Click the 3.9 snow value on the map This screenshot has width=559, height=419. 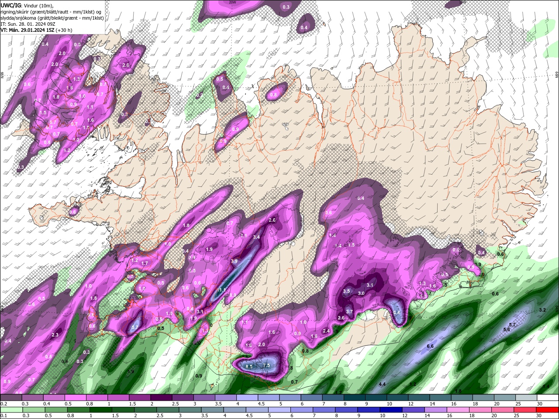coord(234,261)
